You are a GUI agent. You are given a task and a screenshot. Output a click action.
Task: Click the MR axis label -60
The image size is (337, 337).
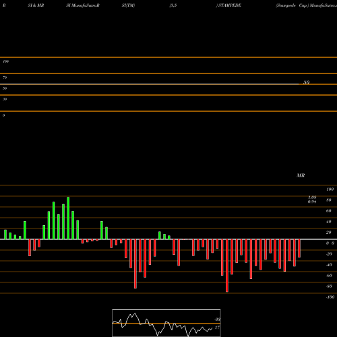(329, 276)
